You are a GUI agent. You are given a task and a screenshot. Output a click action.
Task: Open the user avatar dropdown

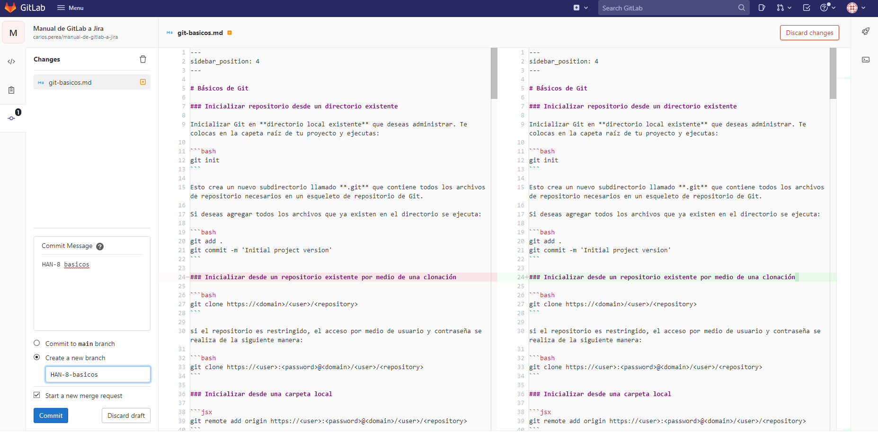coord(856,8)
